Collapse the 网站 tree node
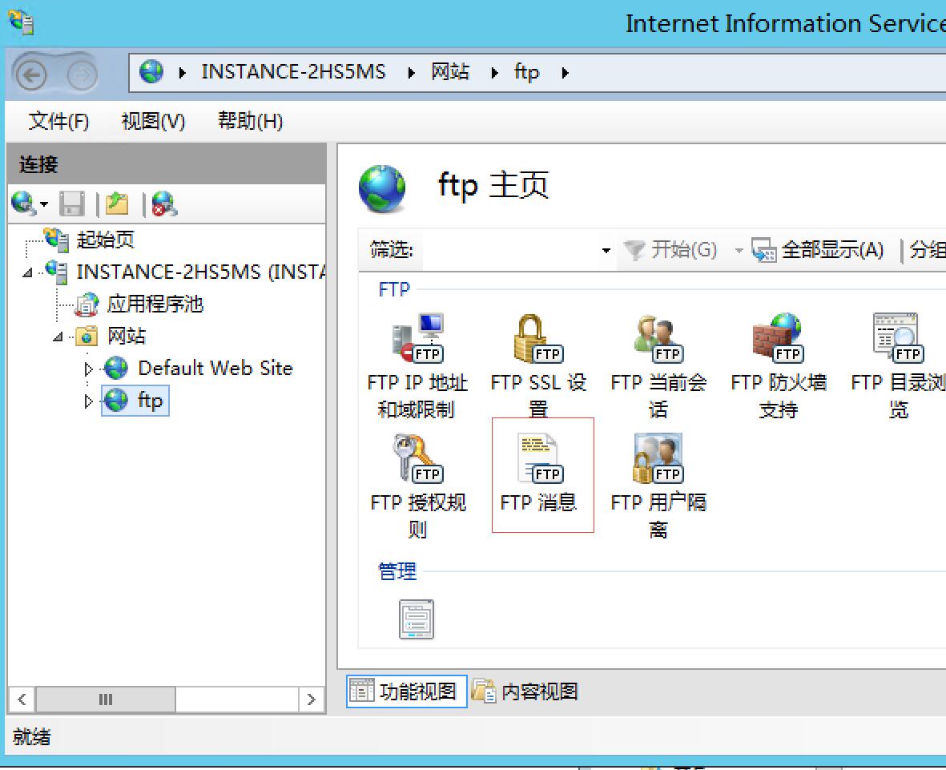Viewport: 946px width, 770px height. [58, 337]
